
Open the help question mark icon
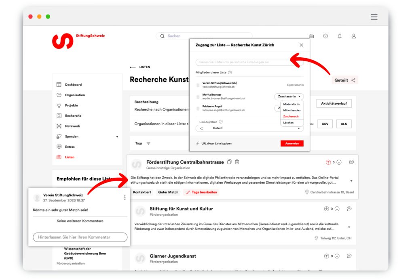[x=325, y=36]
